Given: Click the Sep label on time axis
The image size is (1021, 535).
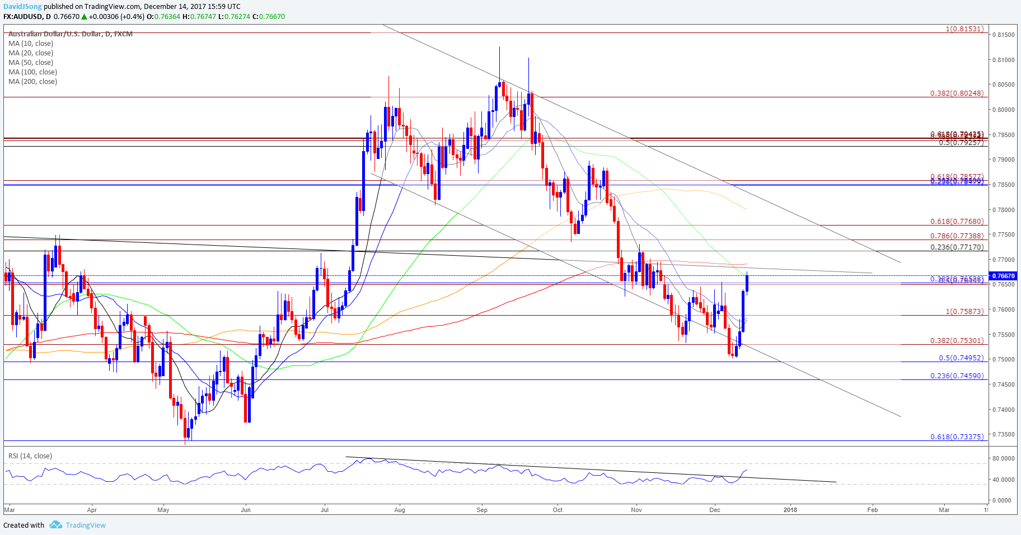Looking at the screenshot, I should click(482, 510).
